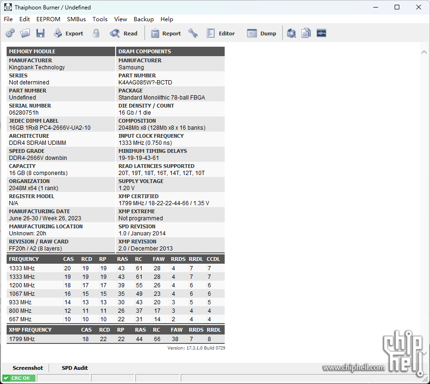The image size is (430, 384).
Task: Click '1799 MHz' in the XMP frequency row
Action: pos(22,339)
